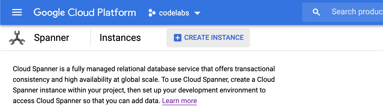Expand the codelabs project dropdown arrow
This screenshot has height=110, width=383.
pyautogui.click(x=197, y=13)
